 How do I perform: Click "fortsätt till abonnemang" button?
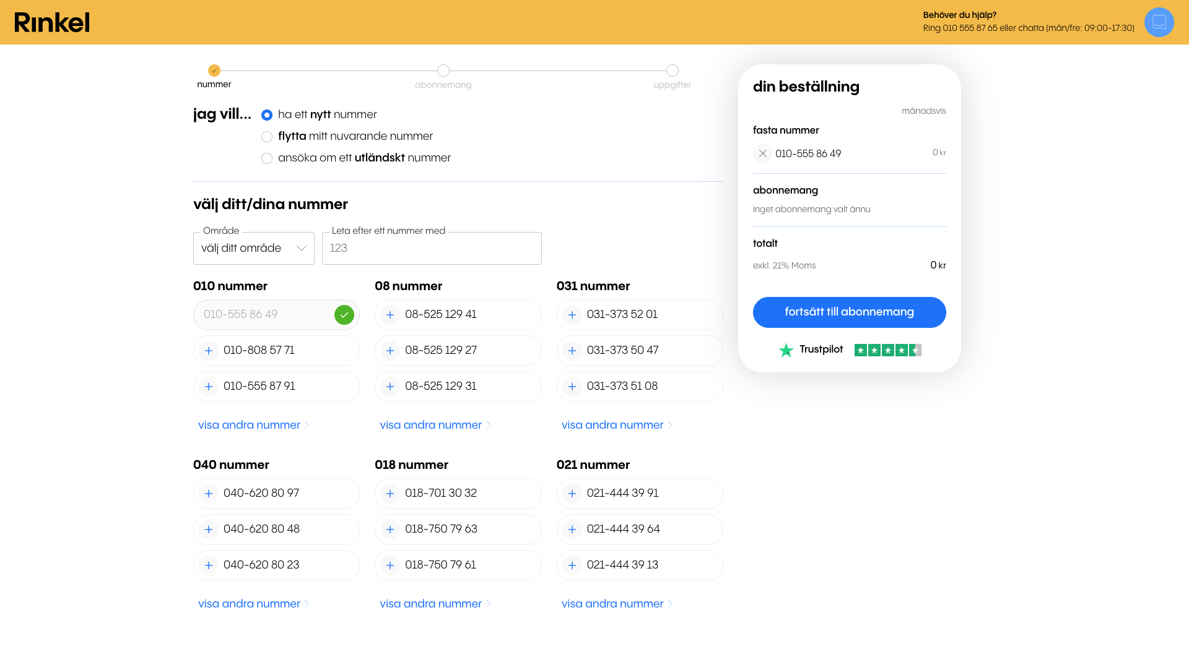pos(849,312)
